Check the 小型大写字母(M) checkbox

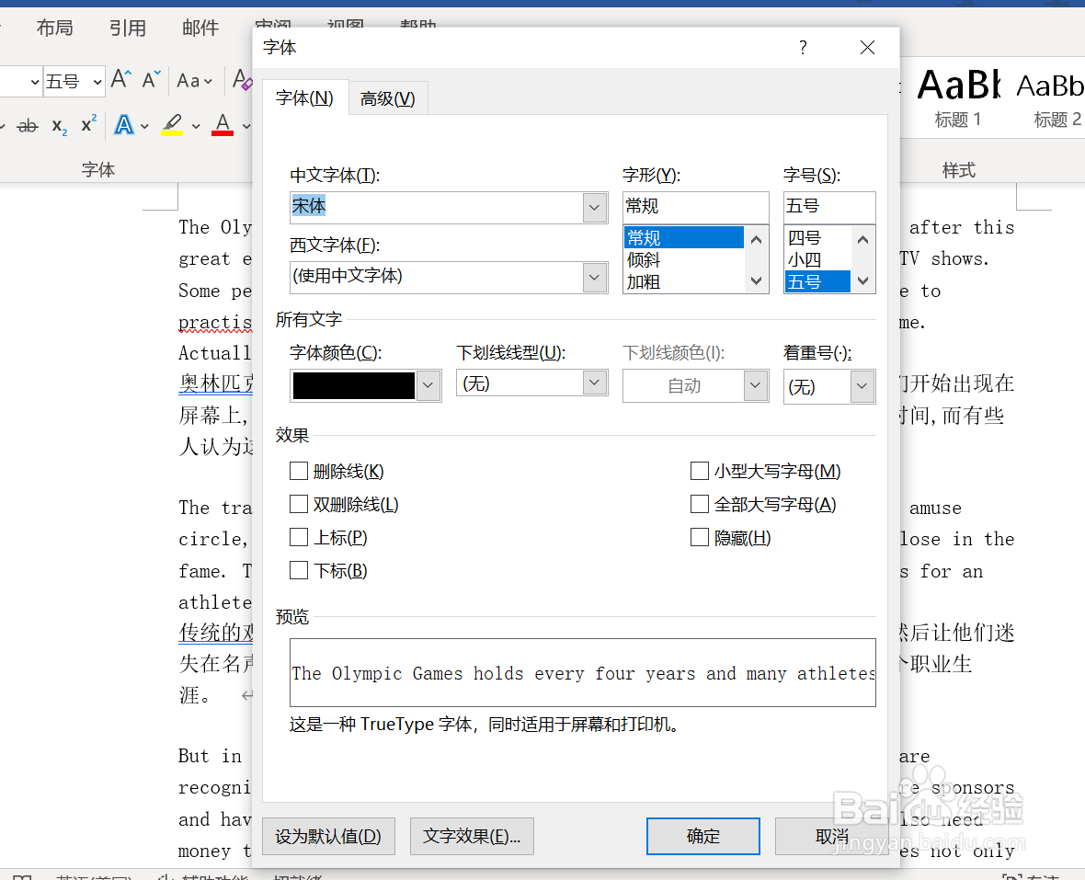pos(700,471)
